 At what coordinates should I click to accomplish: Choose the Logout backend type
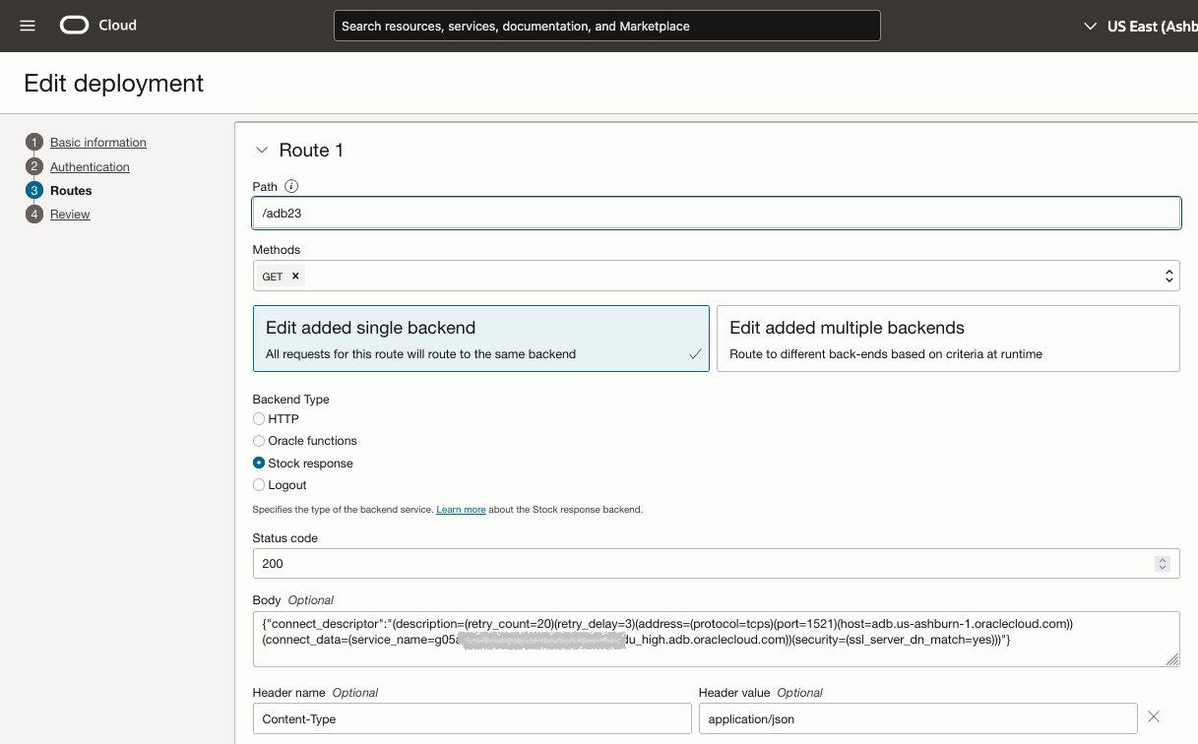click(259, 485)
